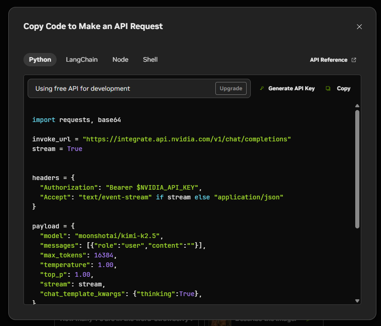381x326 pixels.
Task: Click the "messages" key in payload
Action: pos(59,245)
